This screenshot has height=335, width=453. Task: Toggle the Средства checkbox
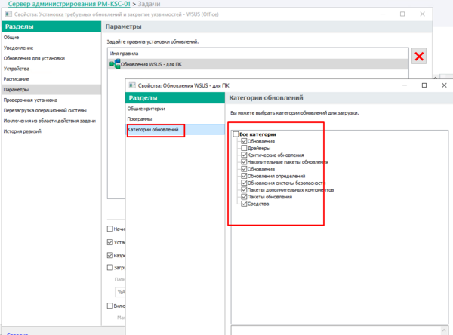click(x=244, y=204)
